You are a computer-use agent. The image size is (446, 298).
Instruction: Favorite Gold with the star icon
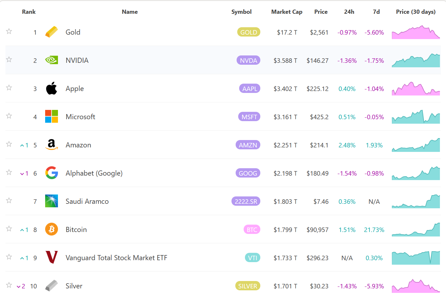(x=9, y=31)
